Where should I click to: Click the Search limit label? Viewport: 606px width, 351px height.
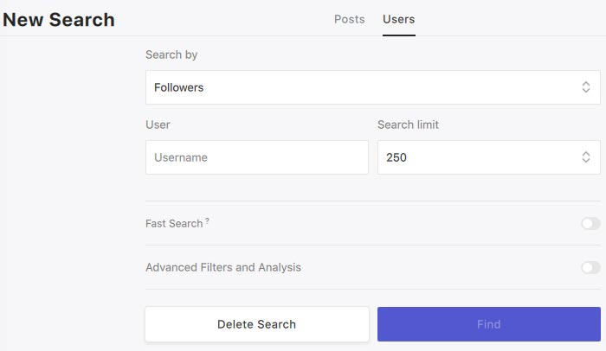point(408,124)
